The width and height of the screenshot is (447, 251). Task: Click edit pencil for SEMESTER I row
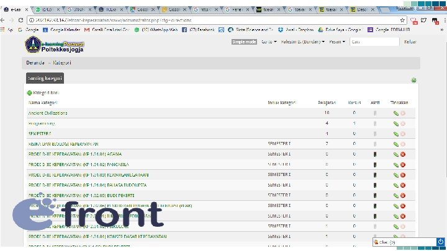point(395,134)
